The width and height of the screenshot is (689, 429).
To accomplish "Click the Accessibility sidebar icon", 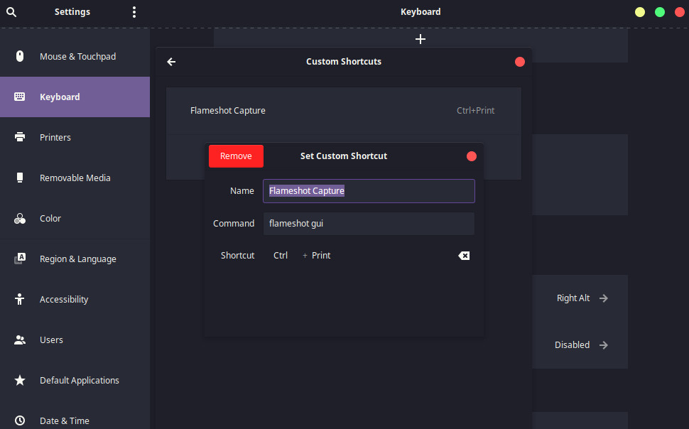I will 20,299.
